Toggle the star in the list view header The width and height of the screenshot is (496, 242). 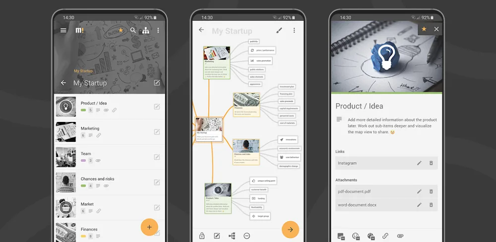point(121,30)
